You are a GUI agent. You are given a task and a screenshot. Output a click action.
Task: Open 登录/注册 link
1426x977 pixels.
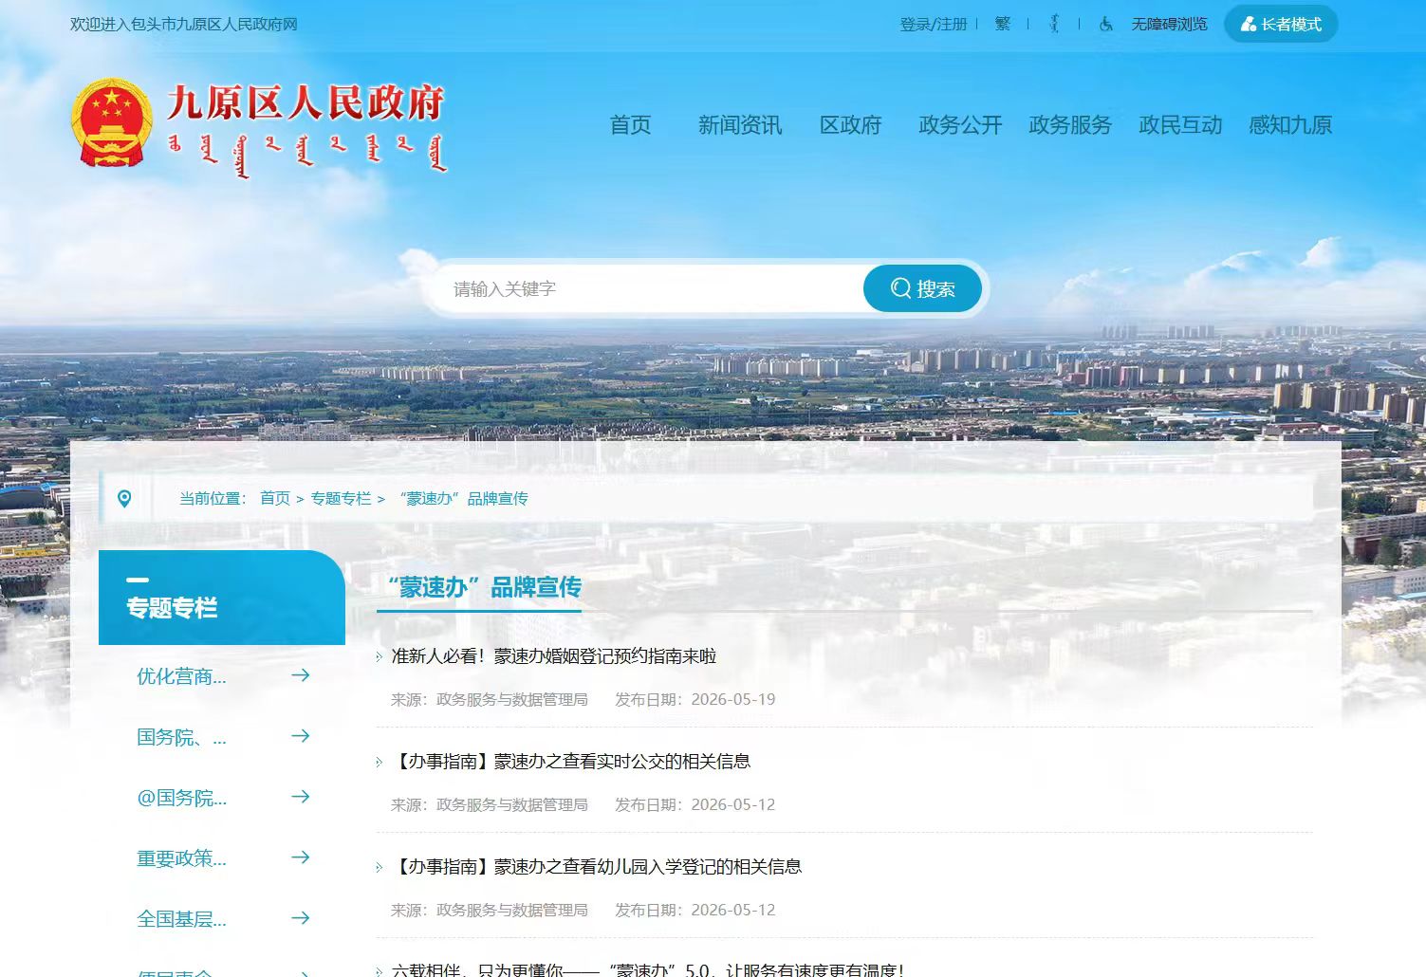coord(934,25)
